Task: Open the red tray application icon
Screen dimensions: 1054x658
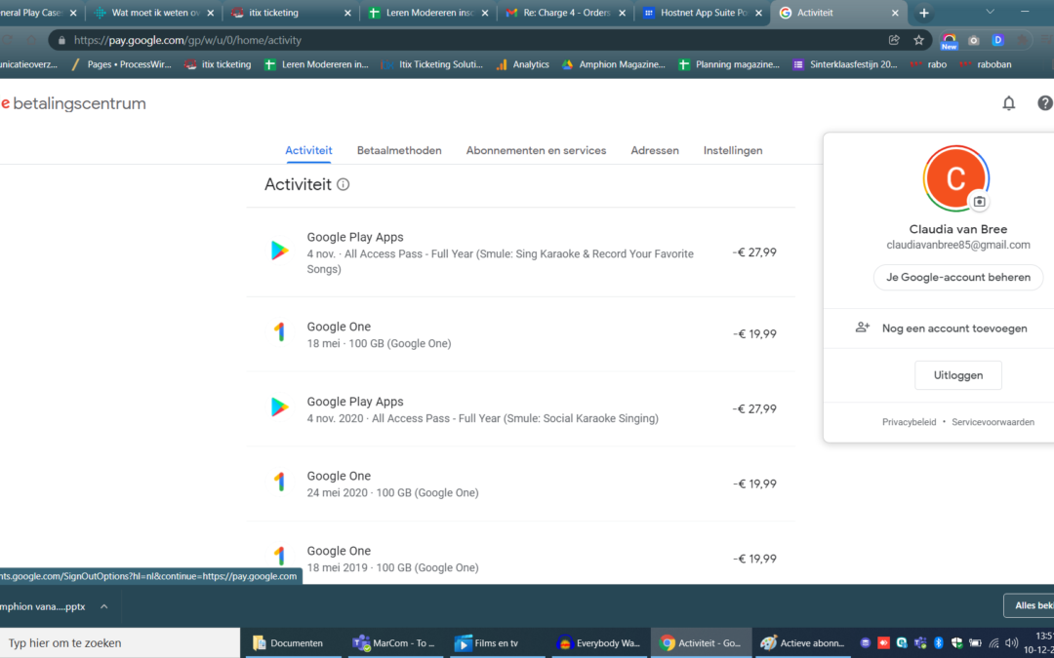Action: click(x=884, y=643)
